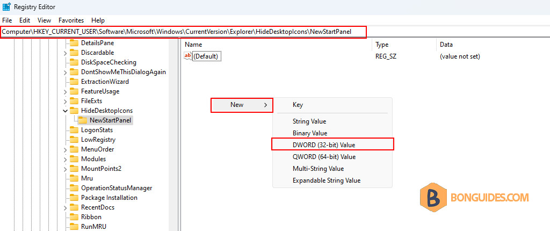Image resolution: width=550 pixels, height=231 pixels.
Task: Select the DontShowMeThisDialogAgain folder icon
Action: click(74, 72)
